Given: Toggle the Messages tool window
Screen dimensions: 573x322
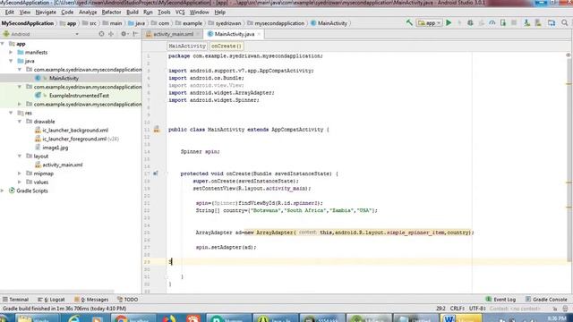Looking at the screenshot, I should tap(91, 300).
